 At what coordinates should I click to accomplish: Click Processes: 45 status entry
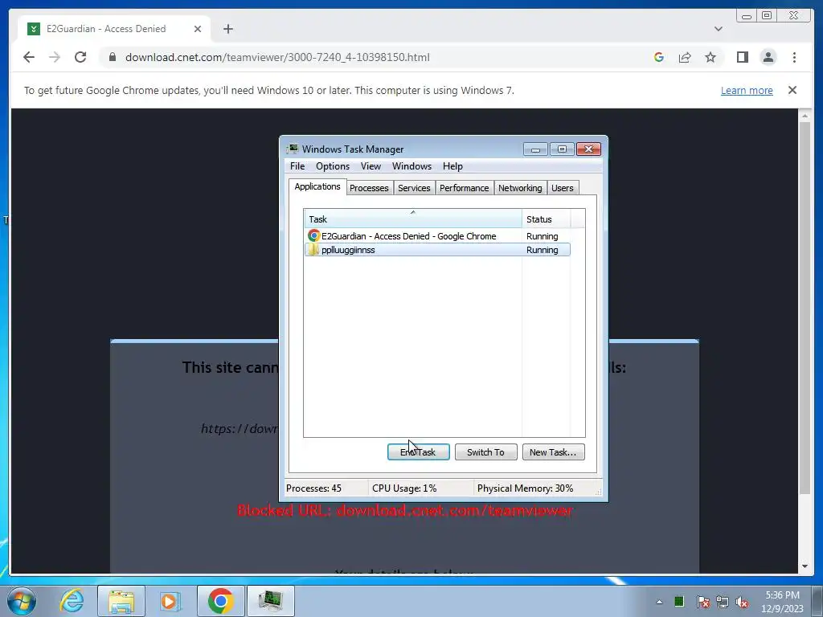point(314,488)
